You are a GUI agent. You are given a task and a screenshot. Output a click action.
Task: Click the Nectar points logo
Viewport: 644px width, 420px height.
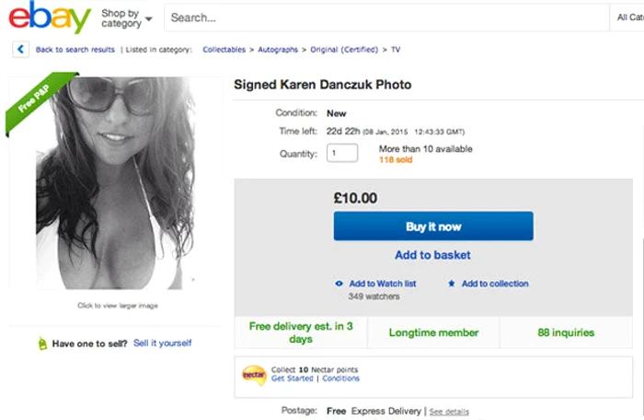coord(254,374)
